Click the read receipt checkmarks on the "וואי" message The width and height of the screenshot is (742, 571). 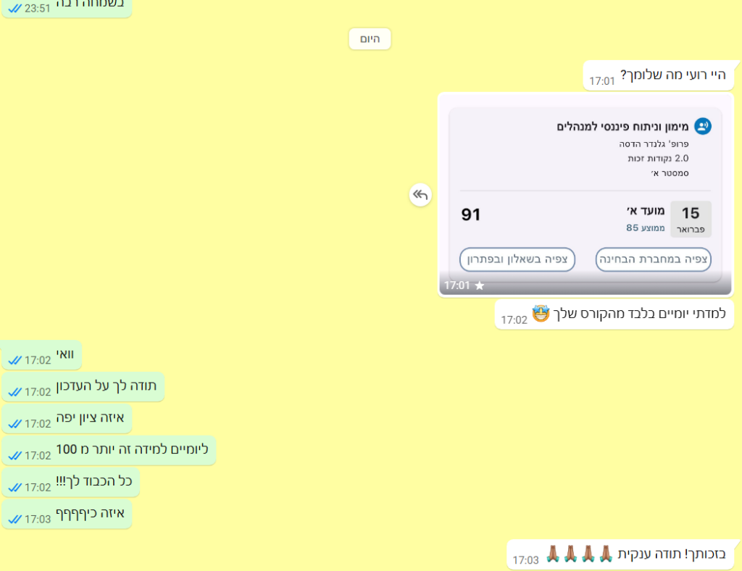14,360
